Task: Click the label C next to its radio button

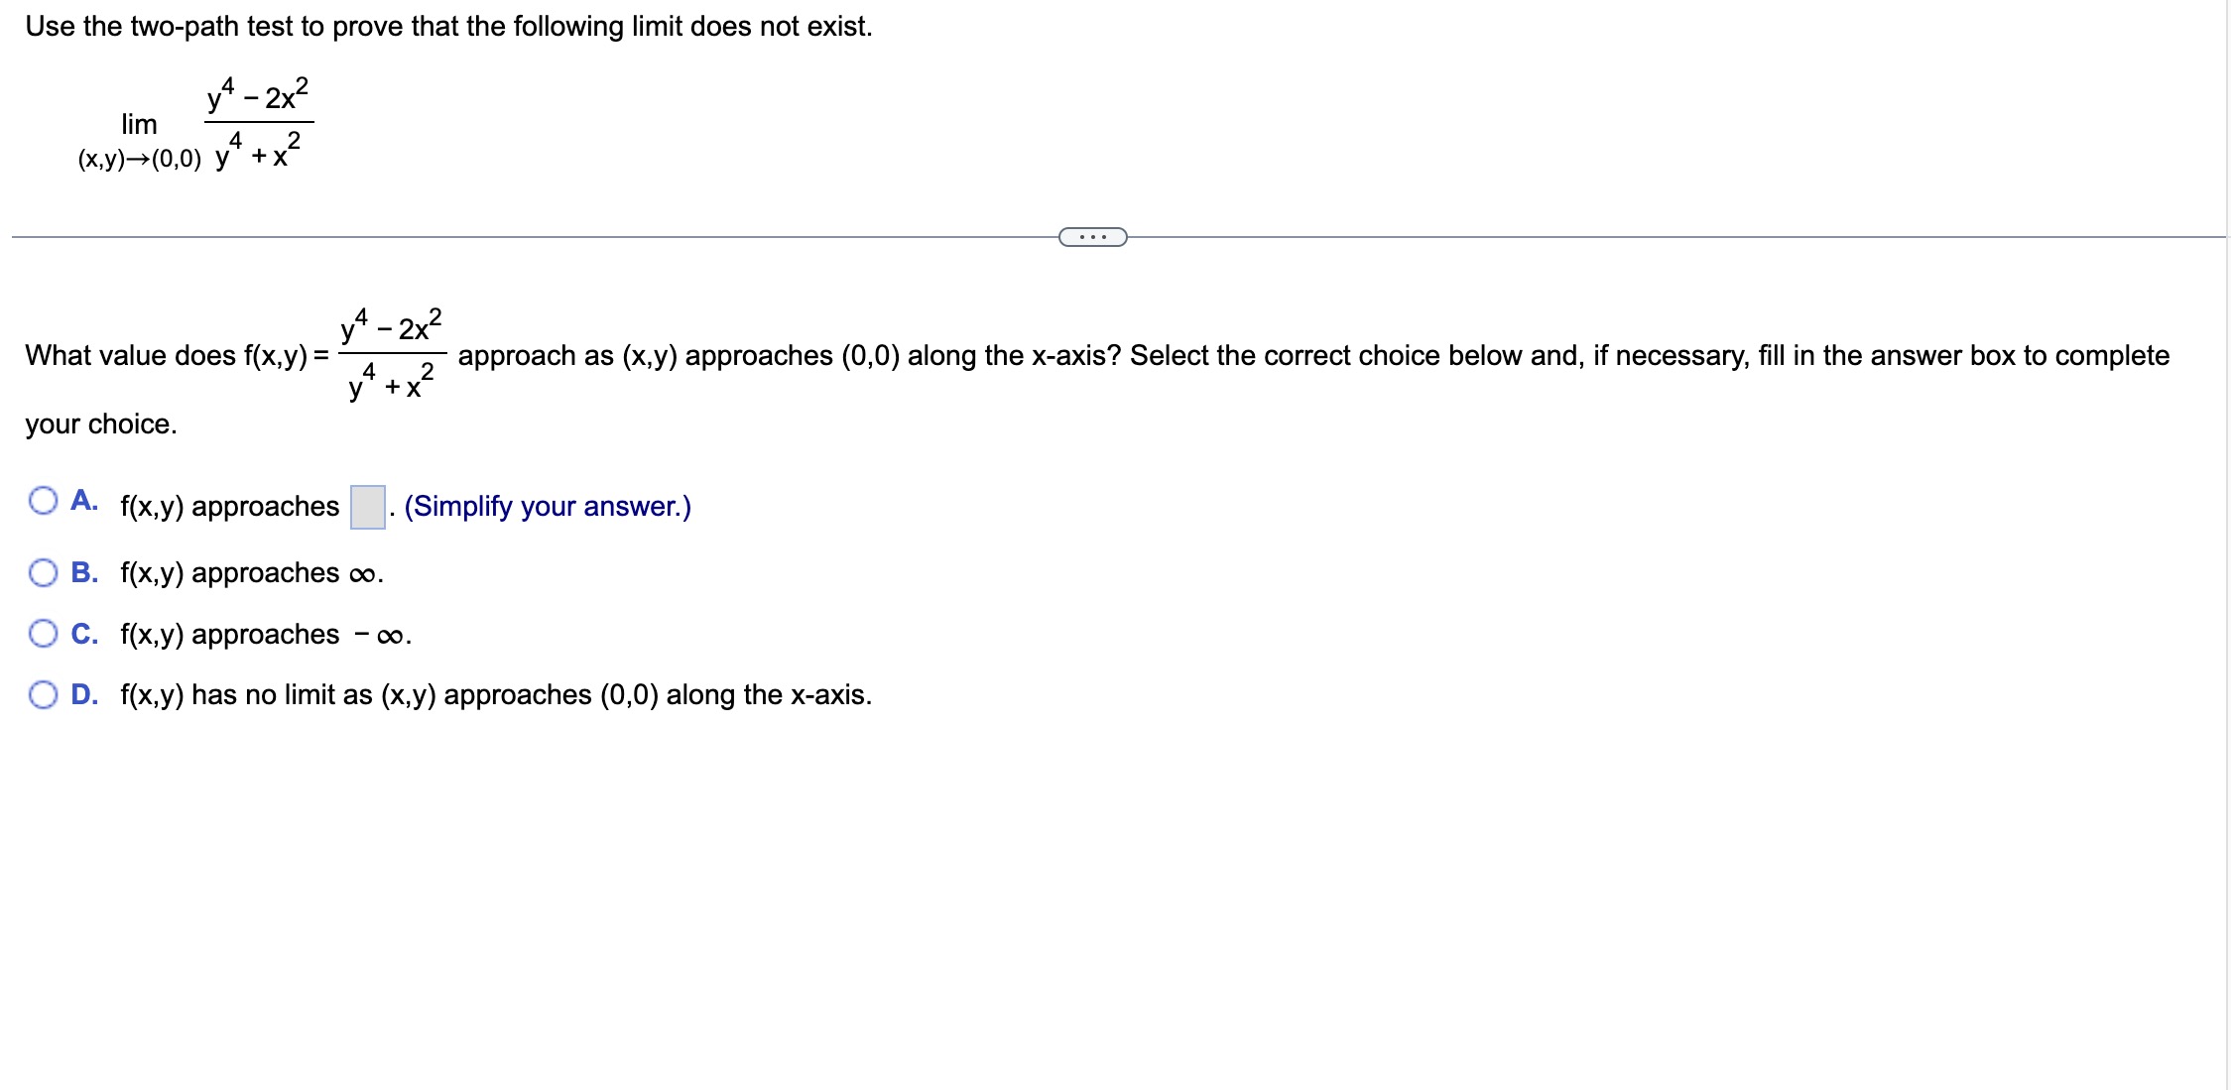Action: (x=83, y=632)
